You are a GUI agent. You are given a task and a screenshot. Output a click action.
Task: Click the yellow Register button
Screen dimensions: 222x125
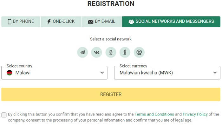pyautogui.click(x=111, y=94)
